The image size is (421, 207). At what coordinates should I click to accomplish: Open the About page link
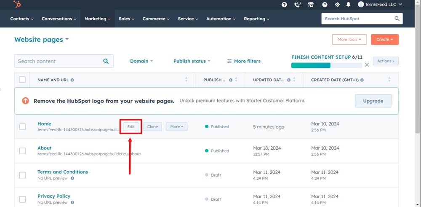[x=45, y=148]
